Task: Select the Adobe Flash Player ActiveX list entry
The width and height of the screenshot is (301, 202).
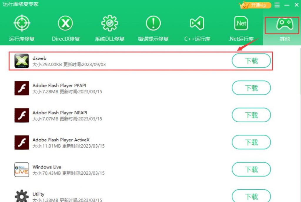Action: pyautogui.click(x=141, y=143)
